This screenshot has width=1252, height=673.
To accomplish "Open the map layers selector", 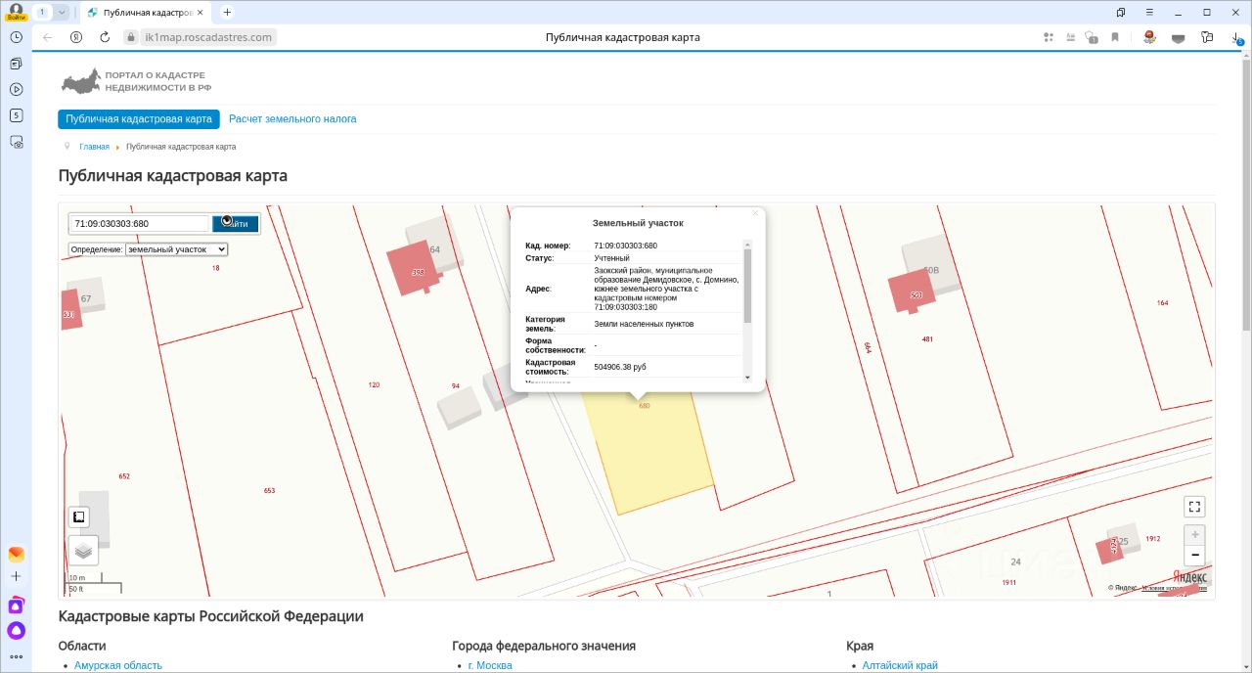I will pyautogui.click(x=83, y=551).
